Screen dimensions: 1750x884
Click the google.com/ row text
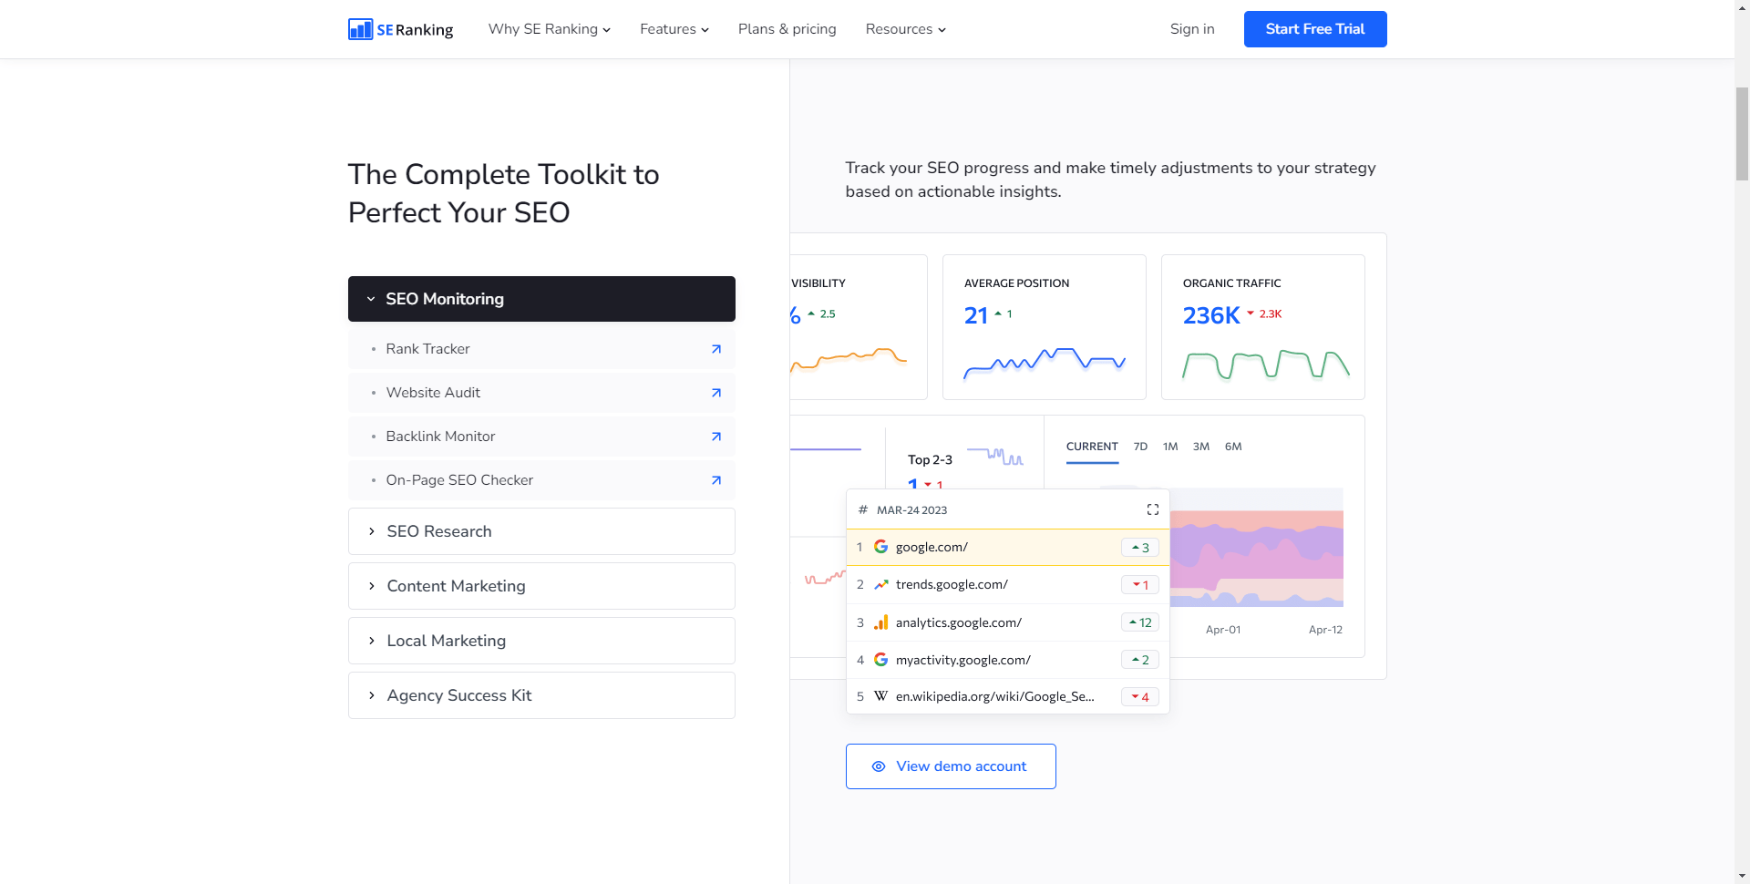point(932,547)
